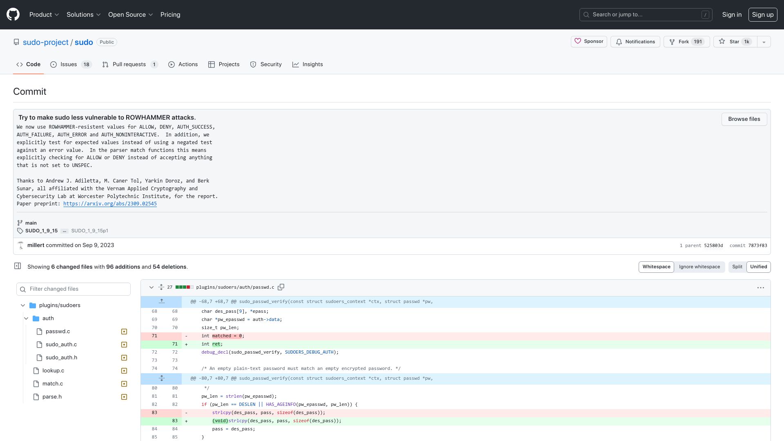Click modified marker beside parse.h

[x=124, y=397]
